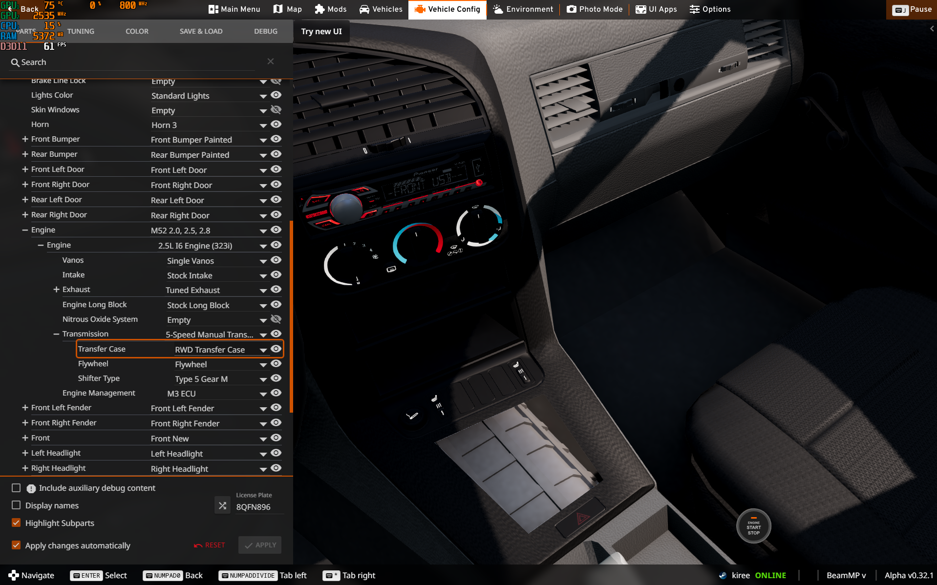Expand the Left Headlight subparts
Image resolution: width=937 pixels, height=585 pixels.
coord(25,453)
